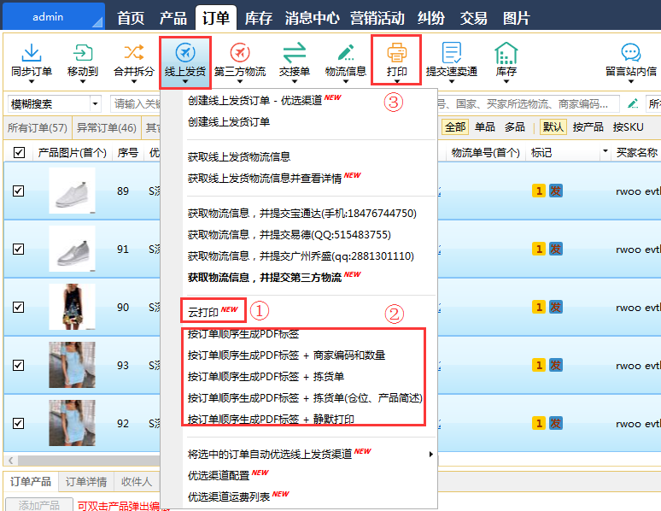The height and width of the screenshot is (511, 661).
Task: Open 所有订单(57) tab
Action: 38,127
